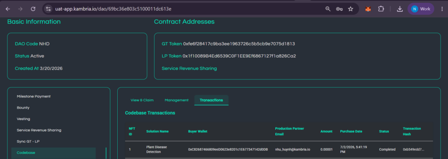
Task: Go back to the previous page
Action: [8, 9]
